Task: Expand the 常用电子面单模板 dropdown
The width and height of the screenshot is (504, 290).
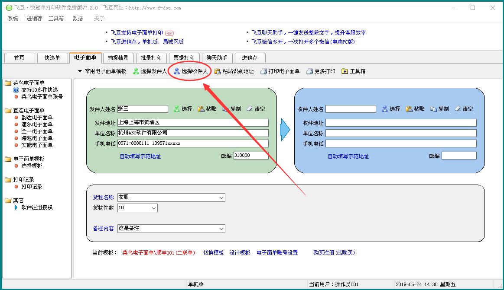Action: coord(80,71)
